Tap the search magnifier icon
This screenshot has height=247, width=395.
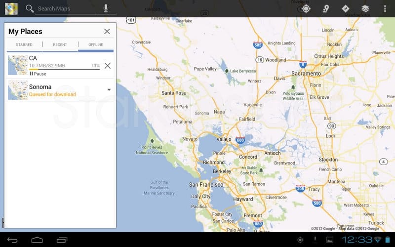[x=30, y=8]
